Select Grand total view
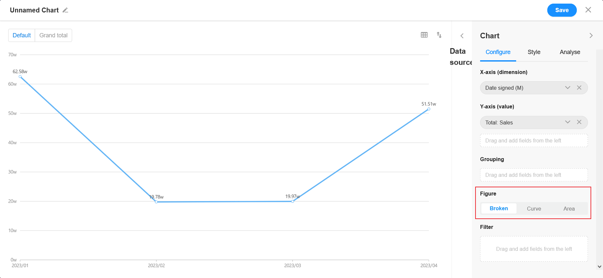 [53, 35]
